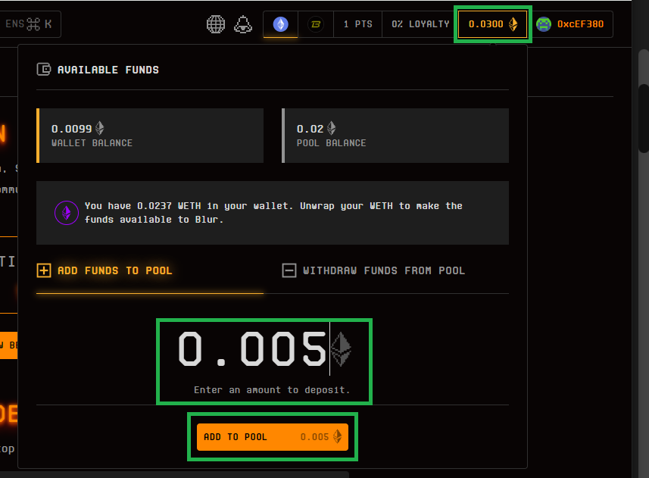This screenshot has height=478, width=649.
Task: Switch to Add Funds to Pool tab
Action: 114,270
